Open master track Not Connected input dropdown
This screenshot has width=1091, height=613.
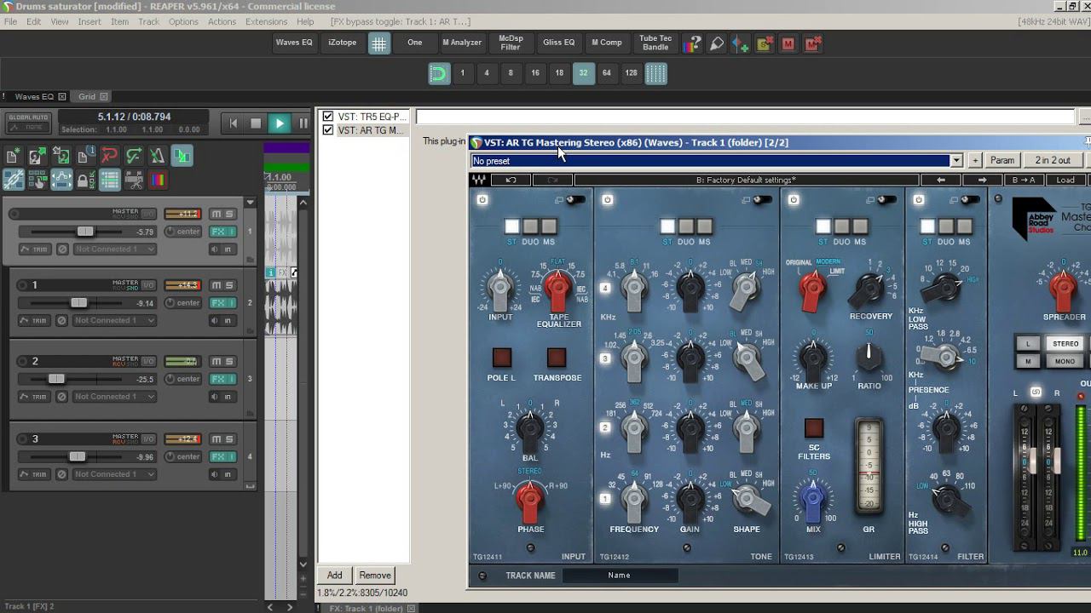[115, 249]
